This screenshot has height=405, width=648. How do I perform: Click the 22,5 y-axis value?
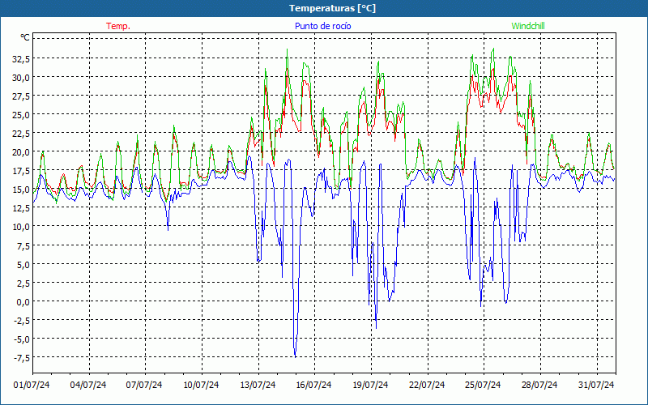tap(21, 133)
